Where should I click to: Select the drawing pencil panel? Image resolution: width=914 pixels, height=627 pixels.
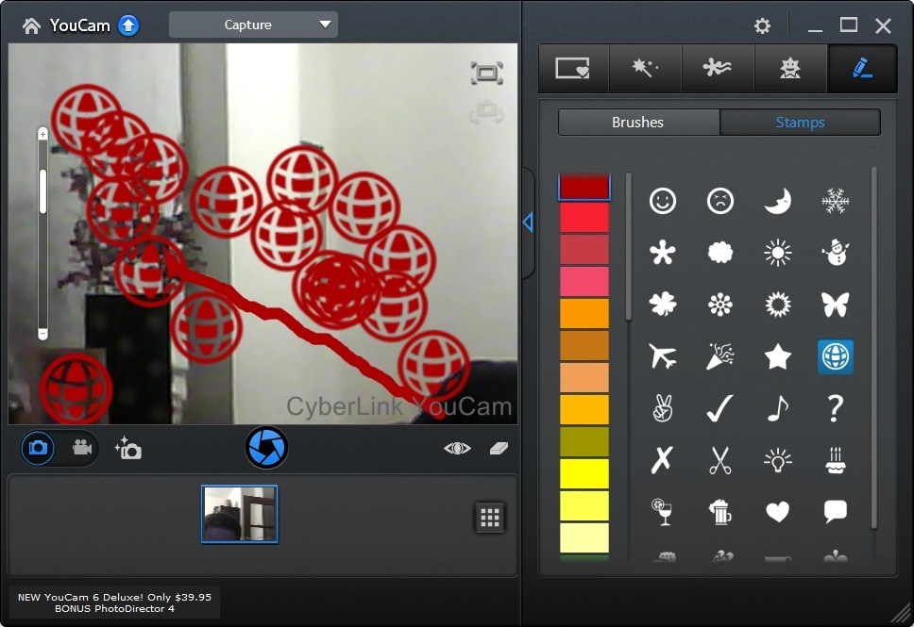click(x=861, y=68)
